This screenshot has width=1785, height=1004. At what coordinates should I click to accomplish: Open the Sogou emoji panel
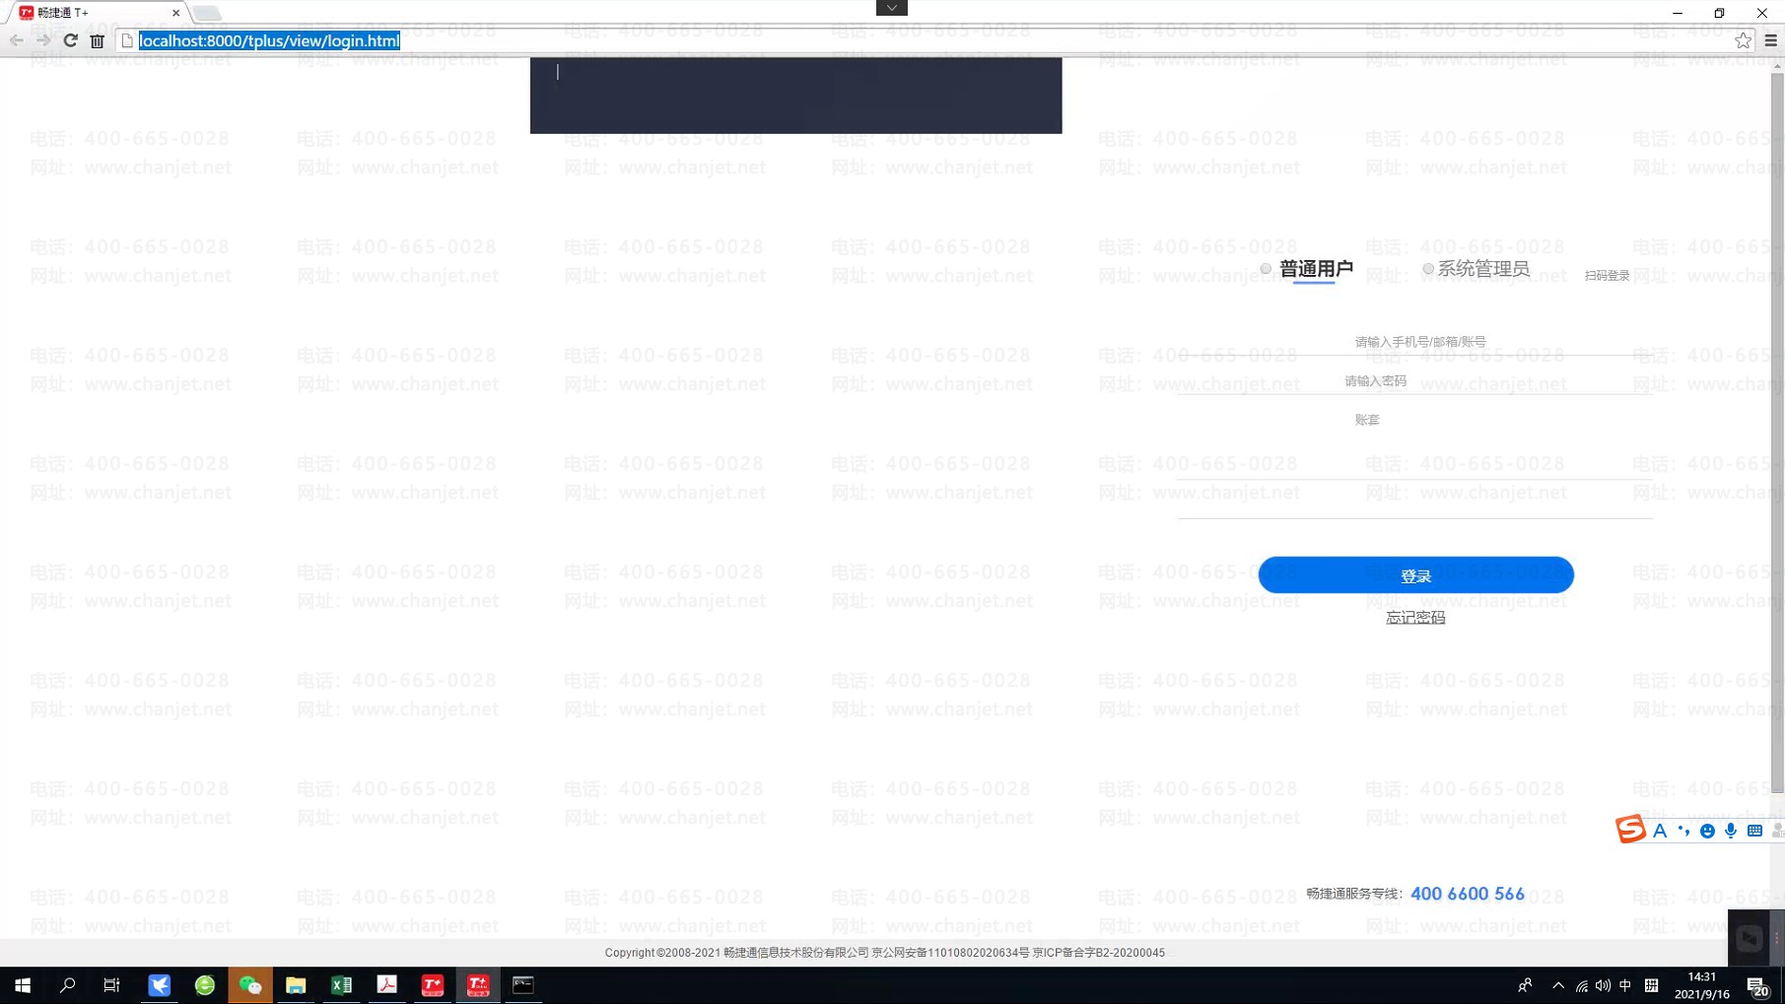click(x=1707, y=831)
